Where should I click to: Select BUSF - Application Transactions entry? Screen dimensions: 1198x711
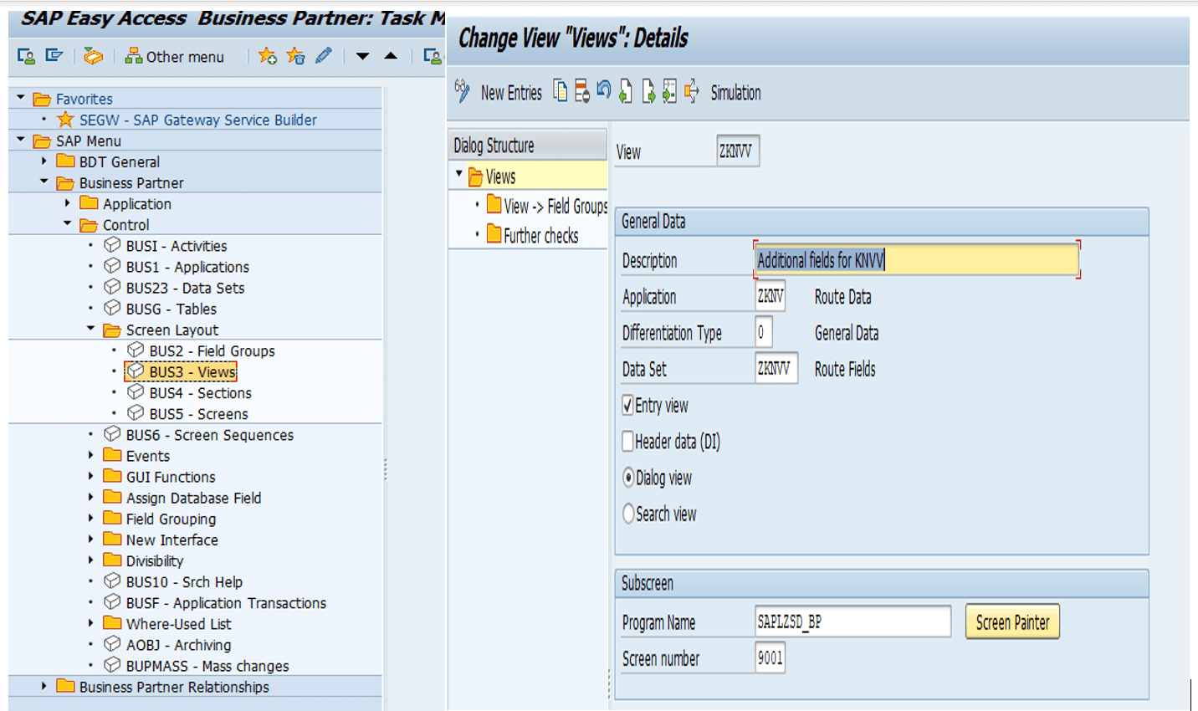[x=226, y=602]
